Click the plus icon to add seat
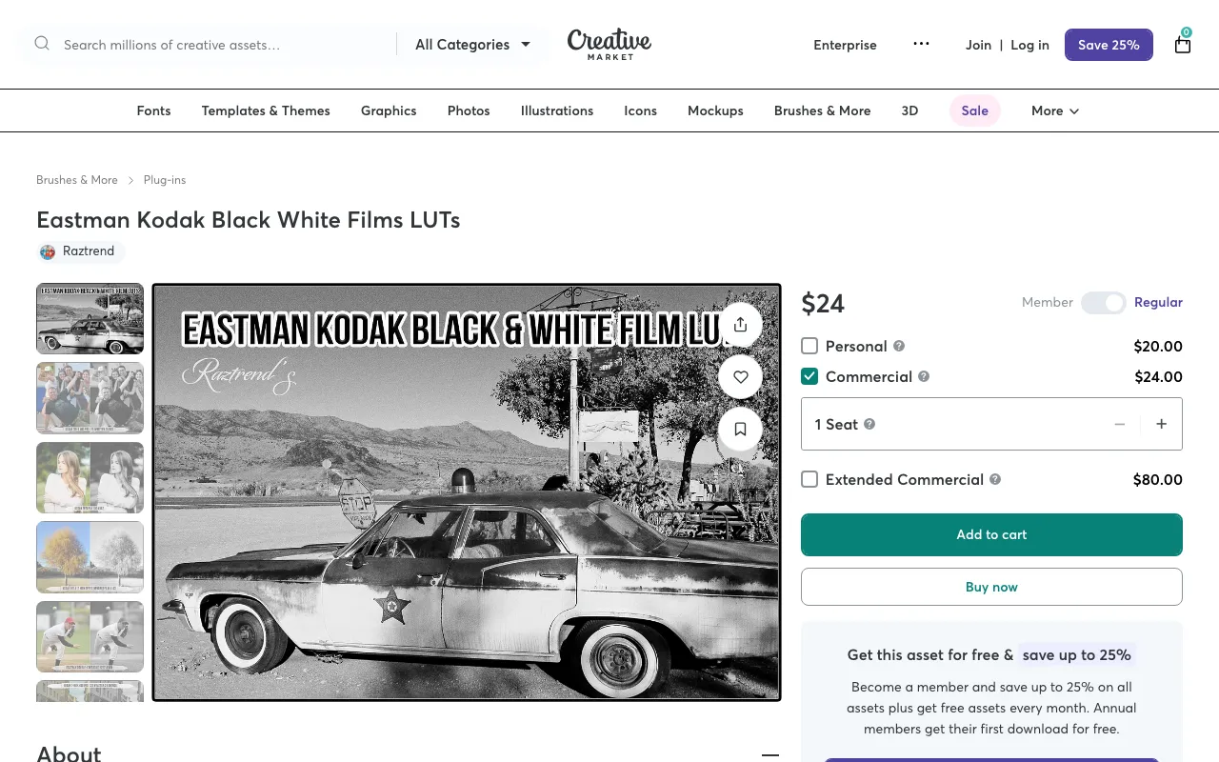This screenshot has width=1219, height=762. coord(1161,424)
